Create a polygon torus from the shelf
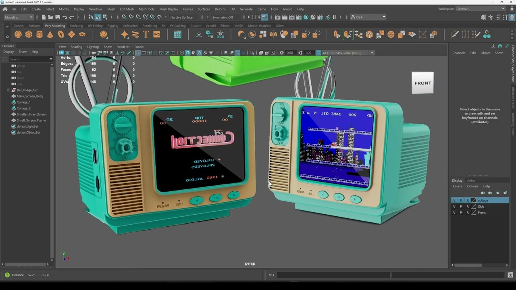 point(61,35)
